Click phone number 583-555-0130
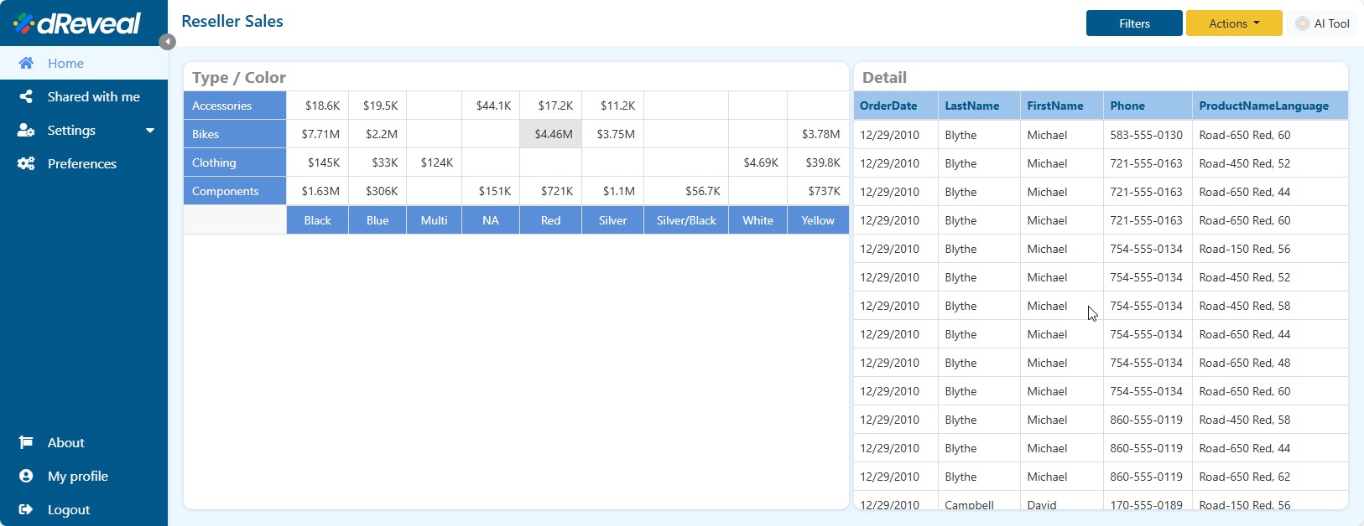 coord(1146,135)
